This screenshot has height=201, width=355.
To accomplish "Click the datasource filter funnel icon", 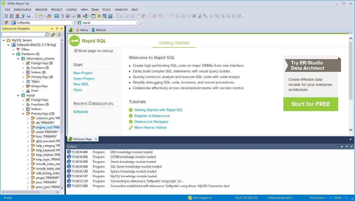I will (x=6, y=23).
